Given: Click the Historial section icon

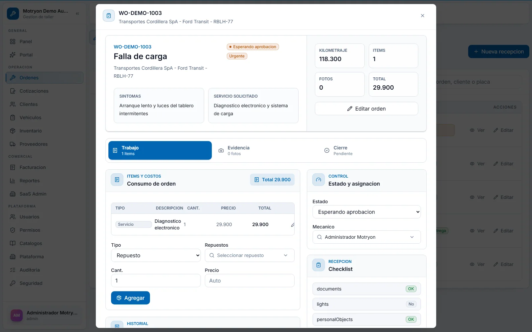Looking at the screenshot, I should 117,325.
